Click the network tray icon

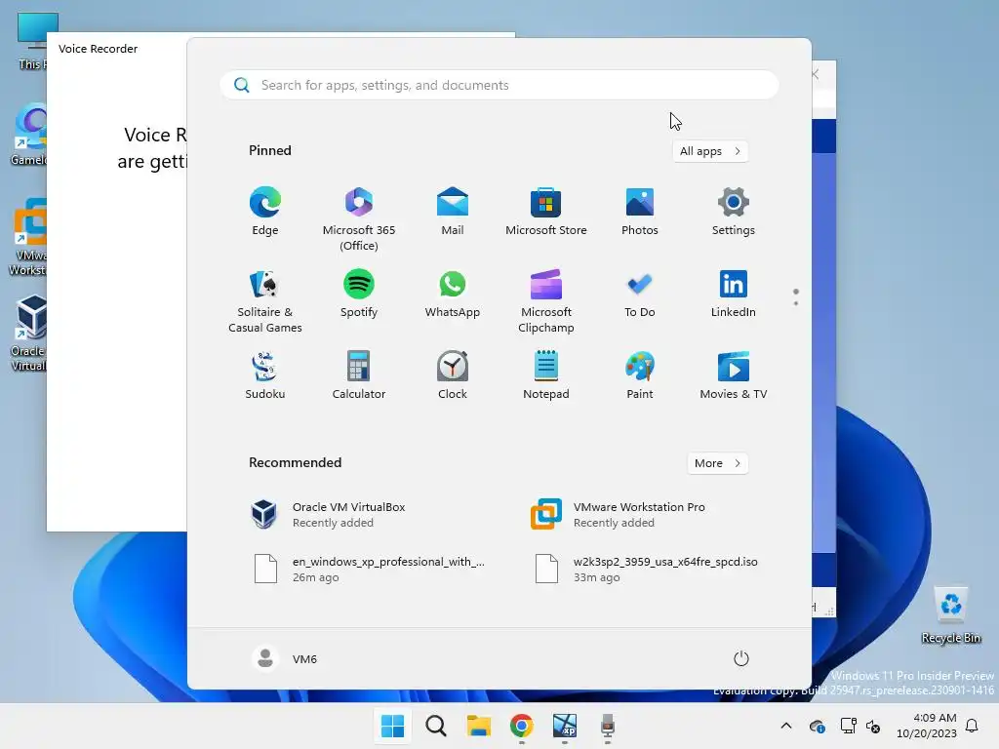848,726
